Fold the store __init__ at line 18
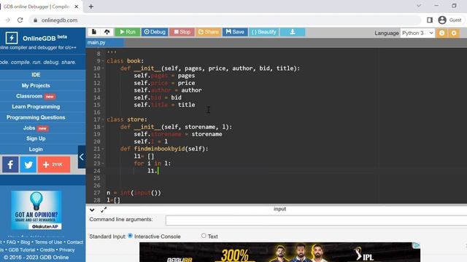This screenshot has height=262, width=467. tap(103, 127)
